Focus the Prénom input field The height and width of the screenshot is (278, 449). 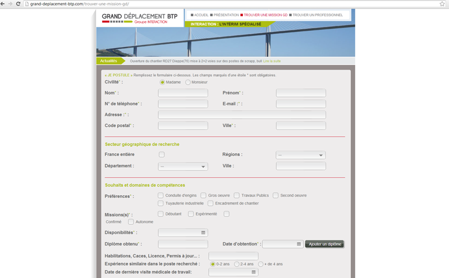coord(301,93)
